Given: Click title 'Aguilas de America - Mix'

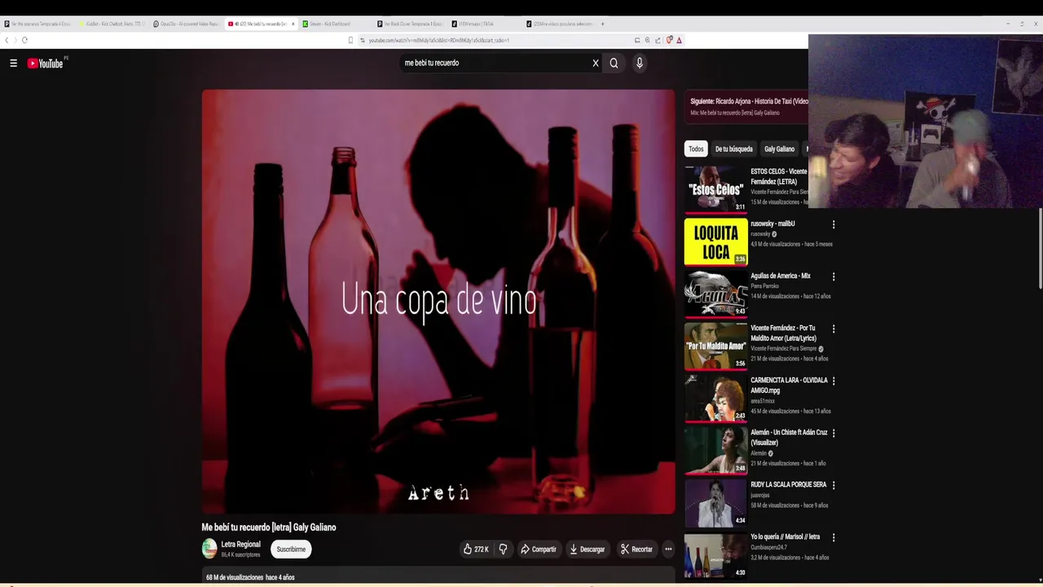Looking at the screenshot, I should coord(781,276).
